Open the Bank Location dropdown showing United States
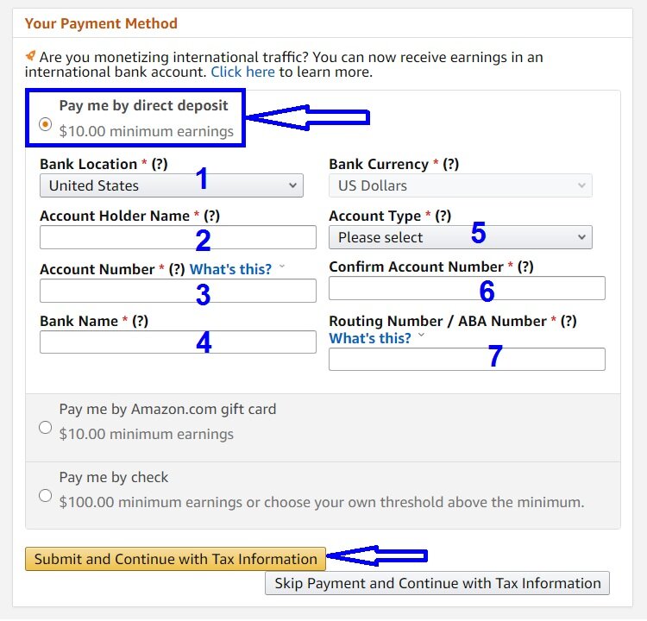The image size is (647, 621). pyautogui.click(x=172, y=185)
